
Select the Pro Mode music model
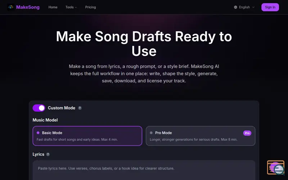click(201, 136)
